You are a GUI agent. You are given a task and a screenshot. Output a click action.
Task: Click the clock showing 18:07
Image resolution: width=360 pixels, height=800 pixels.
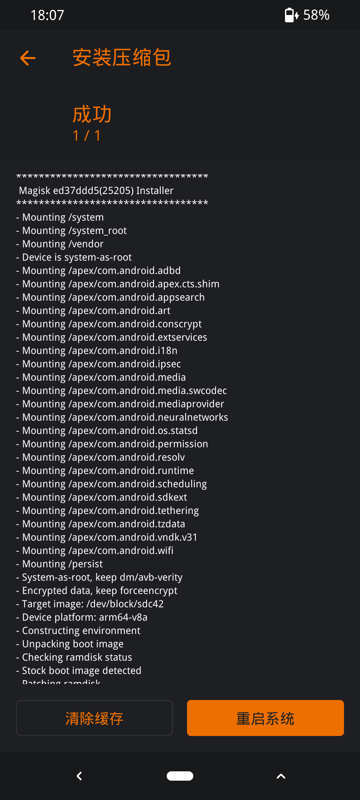coord(47,15)
